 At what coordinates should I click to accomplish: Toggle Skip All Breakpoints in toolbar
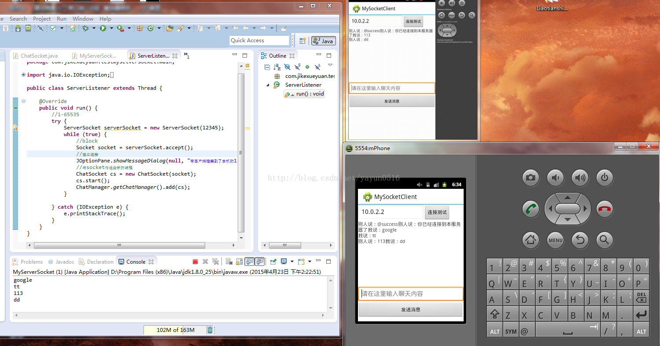tap(41, 28)
